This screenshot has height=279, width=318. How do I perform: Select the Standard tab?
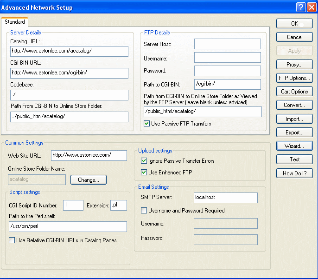[15, 22]
